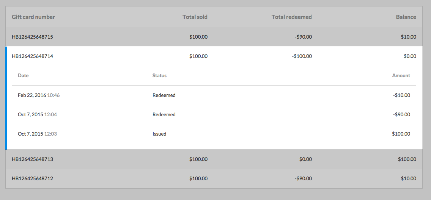431x200 pixels.
Task: Click the Status sub-table header
Action: [159, 75]
